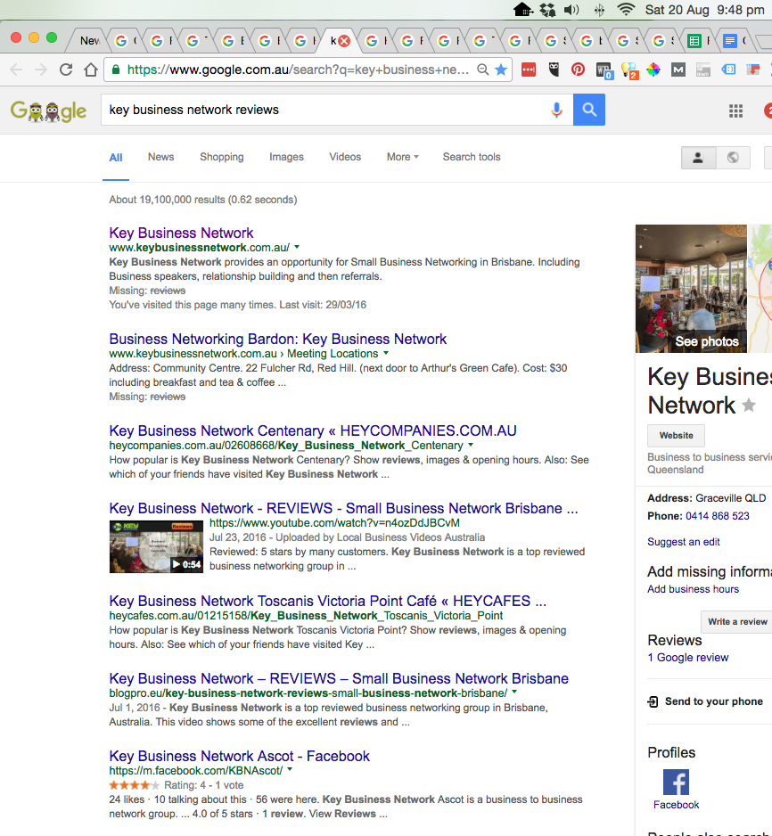This screenshot has width=772, height=836.
Task: Click the Facebook text under profile icon
Action: coord(676,805)
